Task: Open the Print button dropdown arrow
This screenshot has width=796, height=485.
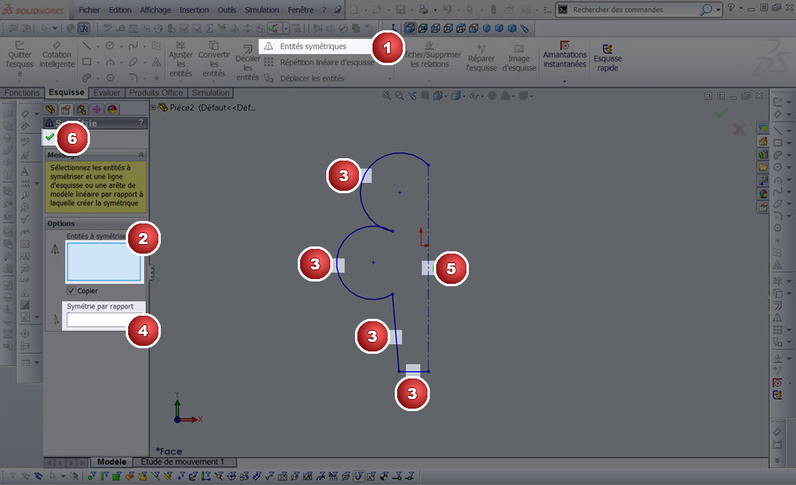Action: pos(435,10)
